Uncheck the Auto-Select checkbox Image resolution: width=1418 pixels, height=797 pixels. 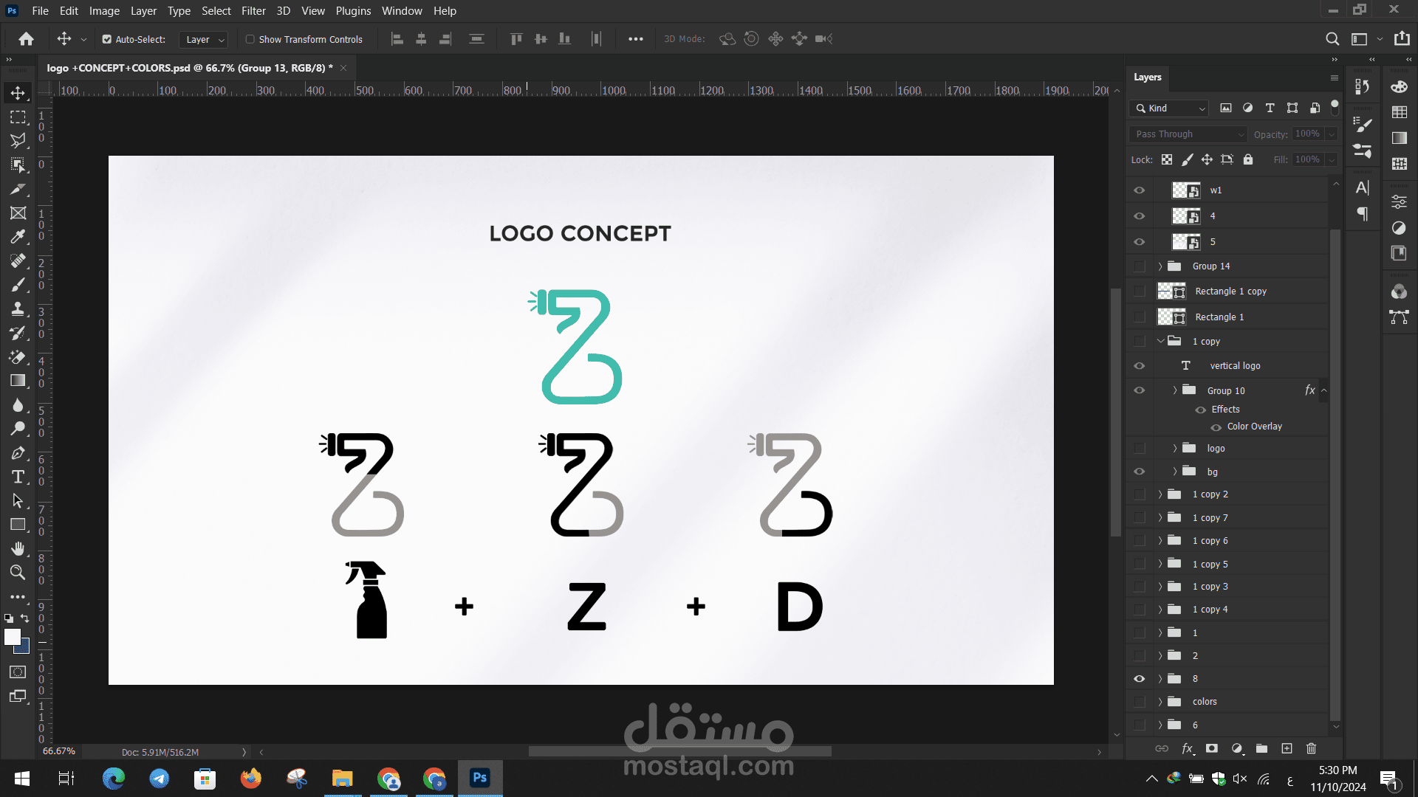click(107, 39)
